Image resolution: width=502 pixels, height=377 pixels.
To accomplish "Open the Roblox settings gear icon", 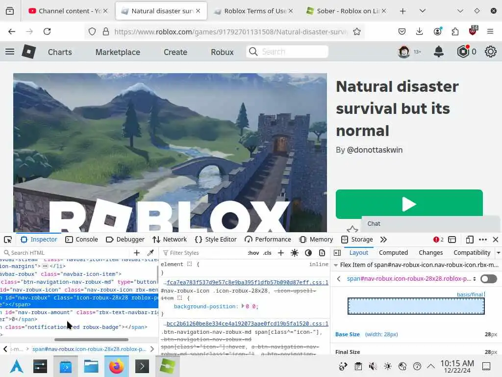I will tap(490, 52).
